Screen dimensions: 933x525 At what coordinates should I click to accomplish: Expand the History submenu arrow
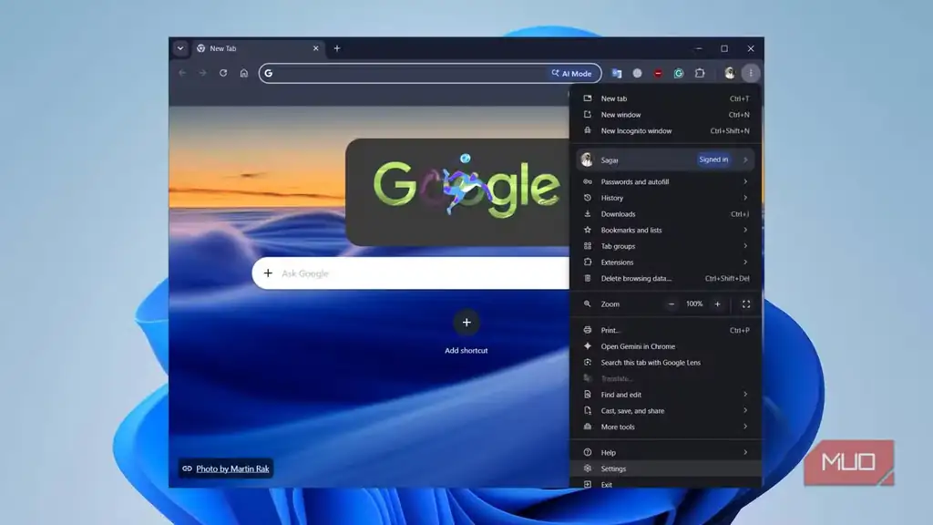point(745,198)
